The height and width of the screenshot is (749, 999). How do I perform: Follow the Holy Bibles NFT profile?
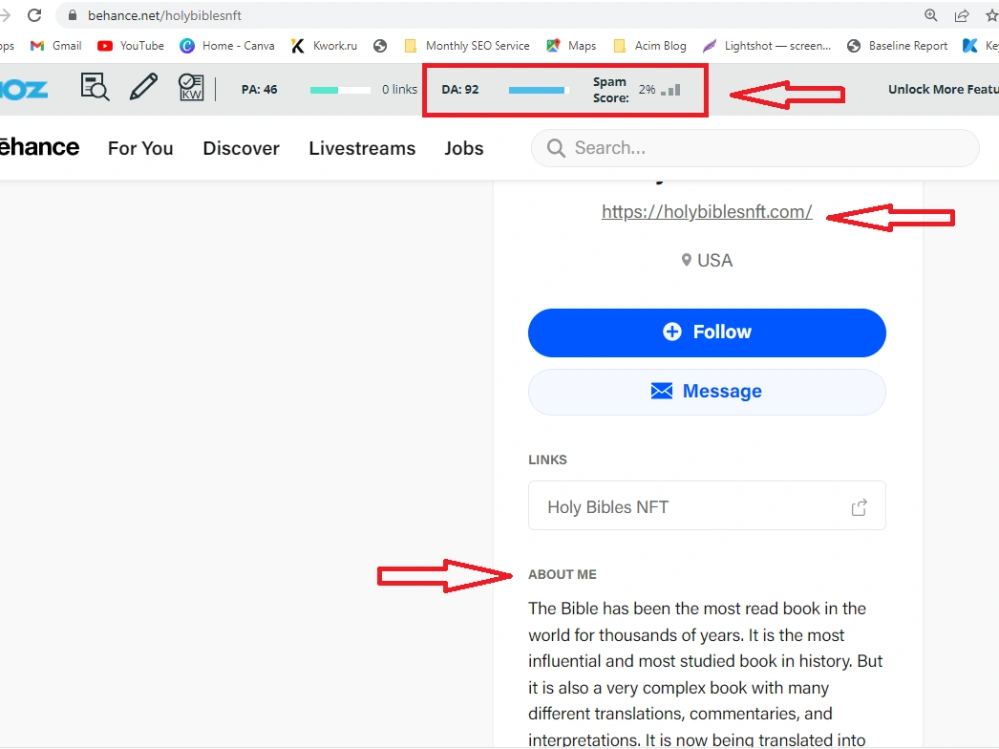pos(707,332)
